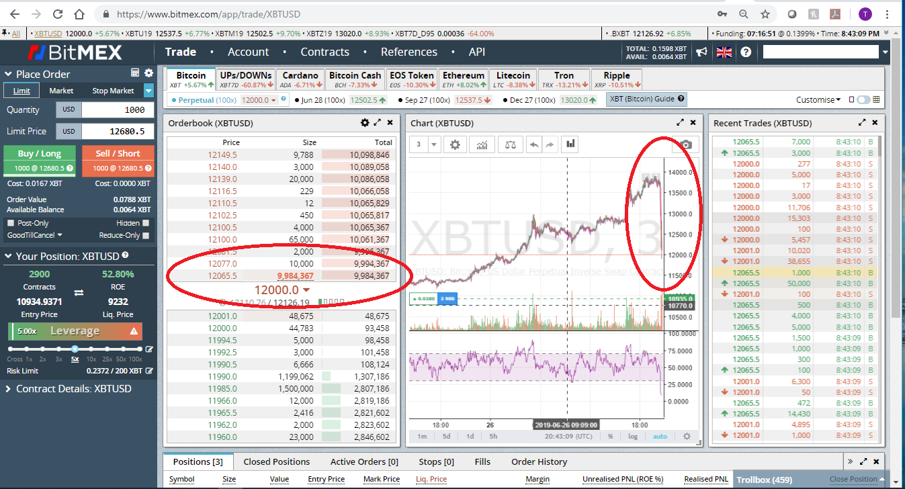Screen dimensions: 905x489
Task: Select the Ethereum instrument tab
Action: pos(463,79)
